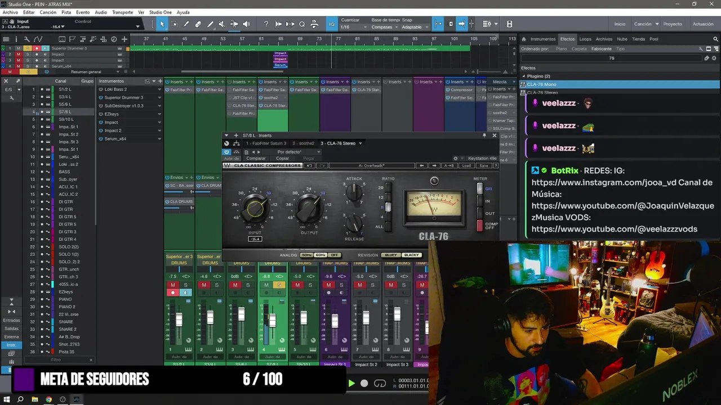The height and width of the screenshot is (405, 721).
Task: Select the Range tool
Action: coord(174,24)
